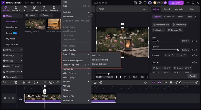201x110 pixels.
Task: Click the Reset button
Action: tap(192, 76)
